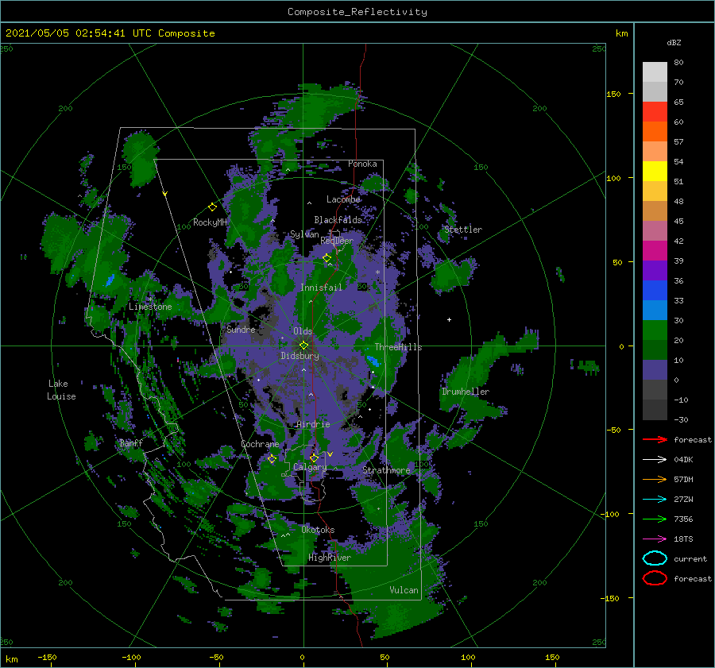The height and width of the screenshot is (668, 715).
Task: Click the magenta 18TS arrow in legend
Action: [655, 539]
